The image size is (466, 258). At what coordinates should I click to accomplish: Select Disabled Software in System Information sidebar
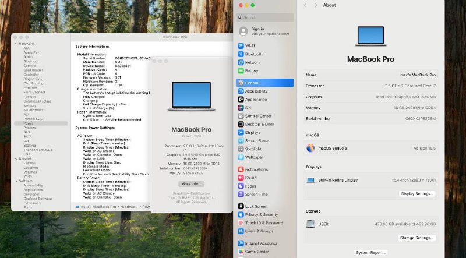[x=38, y=199]
